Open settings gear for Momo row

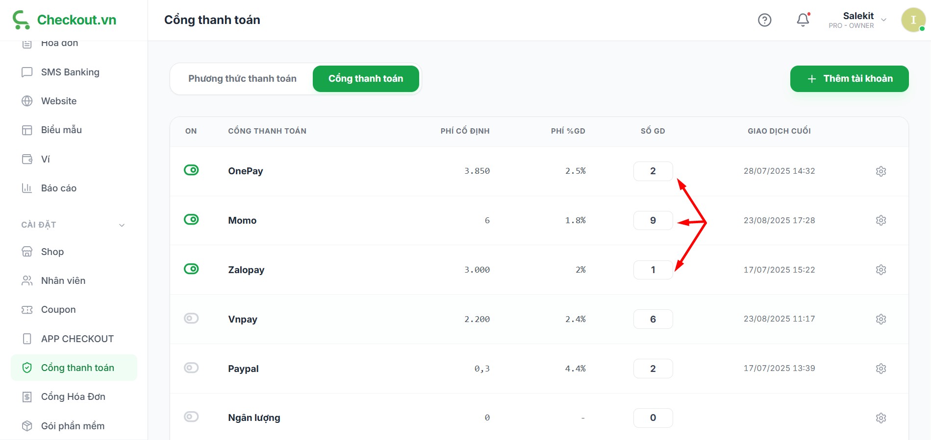pos(881,220)
